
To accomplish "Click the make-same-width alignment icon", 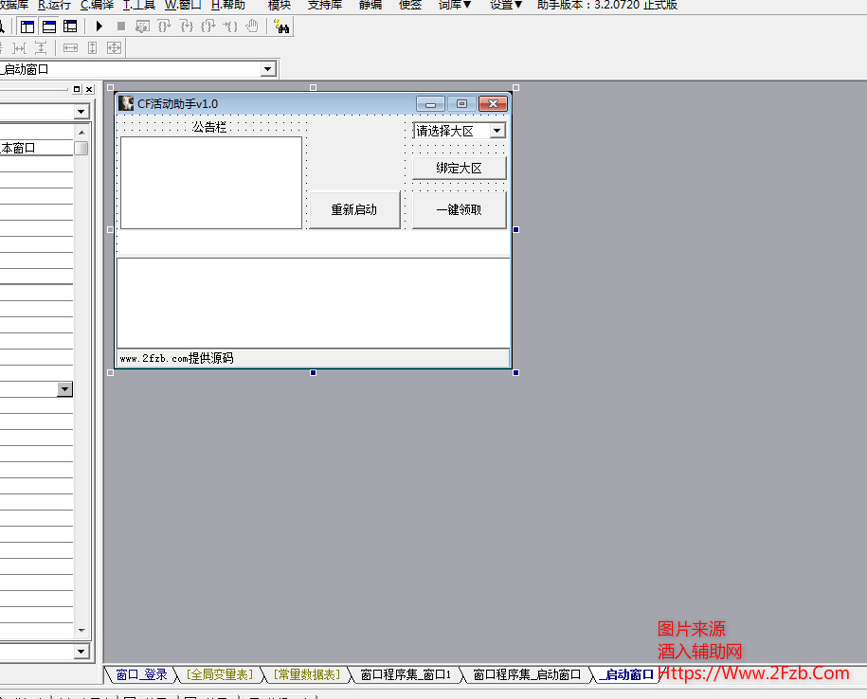I will (70, 47).
